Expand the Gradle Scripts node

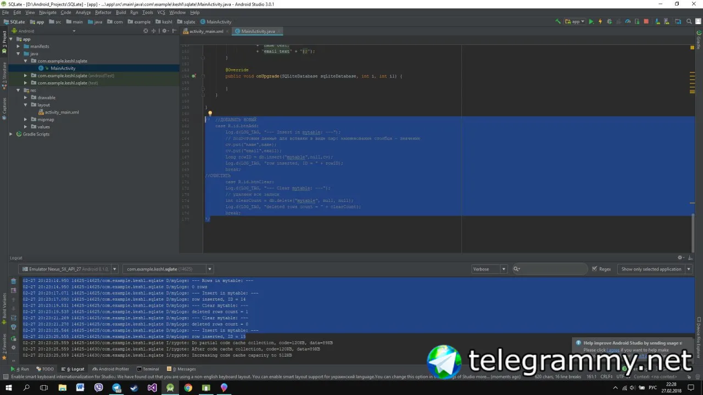tap(11, 134)
